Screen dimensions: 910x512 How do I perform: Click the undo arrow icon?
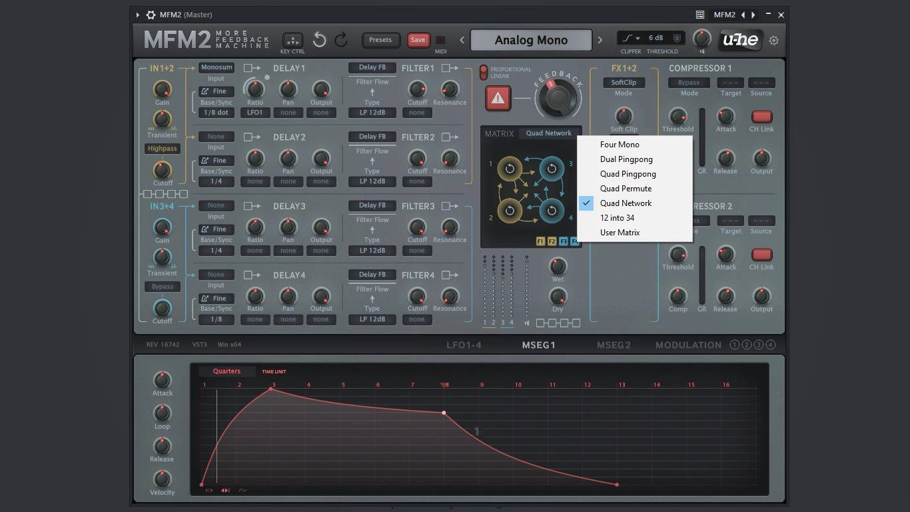320,40
